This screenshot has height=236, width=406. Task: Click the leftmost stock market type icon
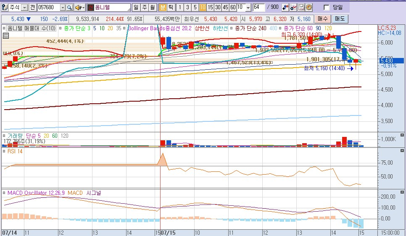[5, 8]
